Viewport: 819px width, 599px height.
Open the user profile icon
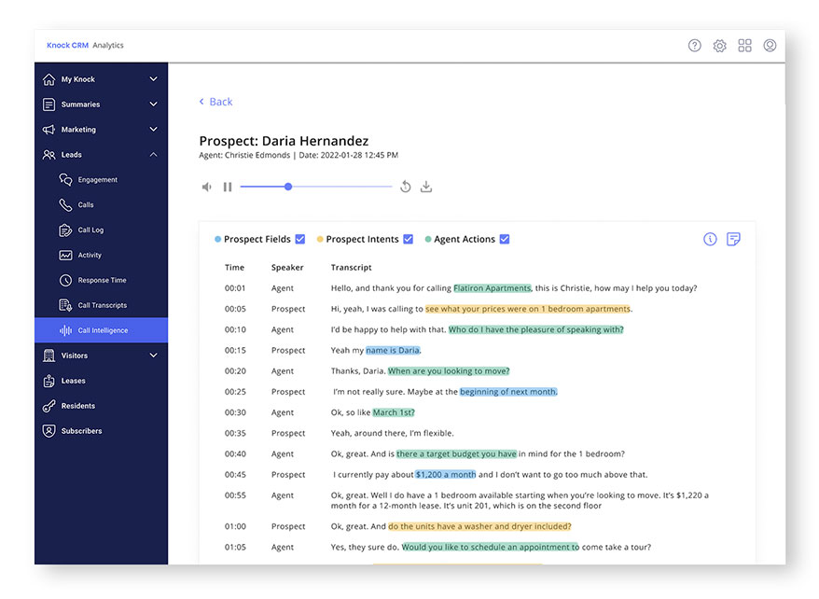(770, 46)
